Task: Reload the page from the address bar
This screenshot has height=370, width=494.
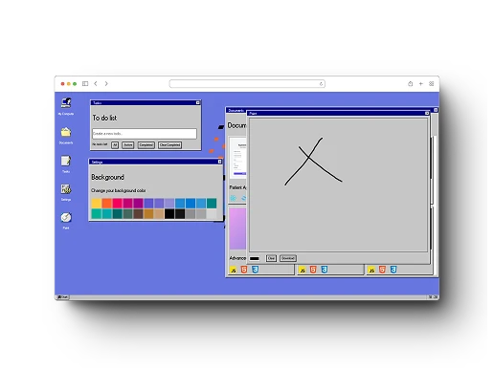Action: coord(321,84)
